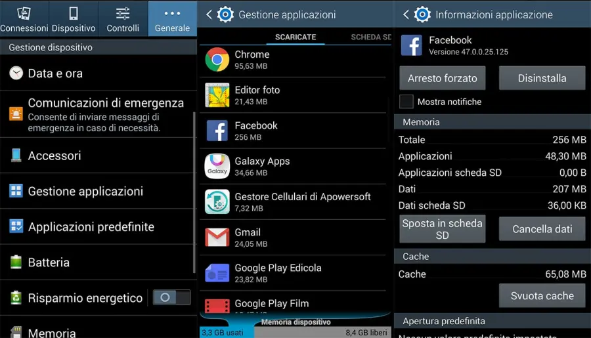
Task: Open Gestione applicazioni from settings list
Action: click(97, 191)
